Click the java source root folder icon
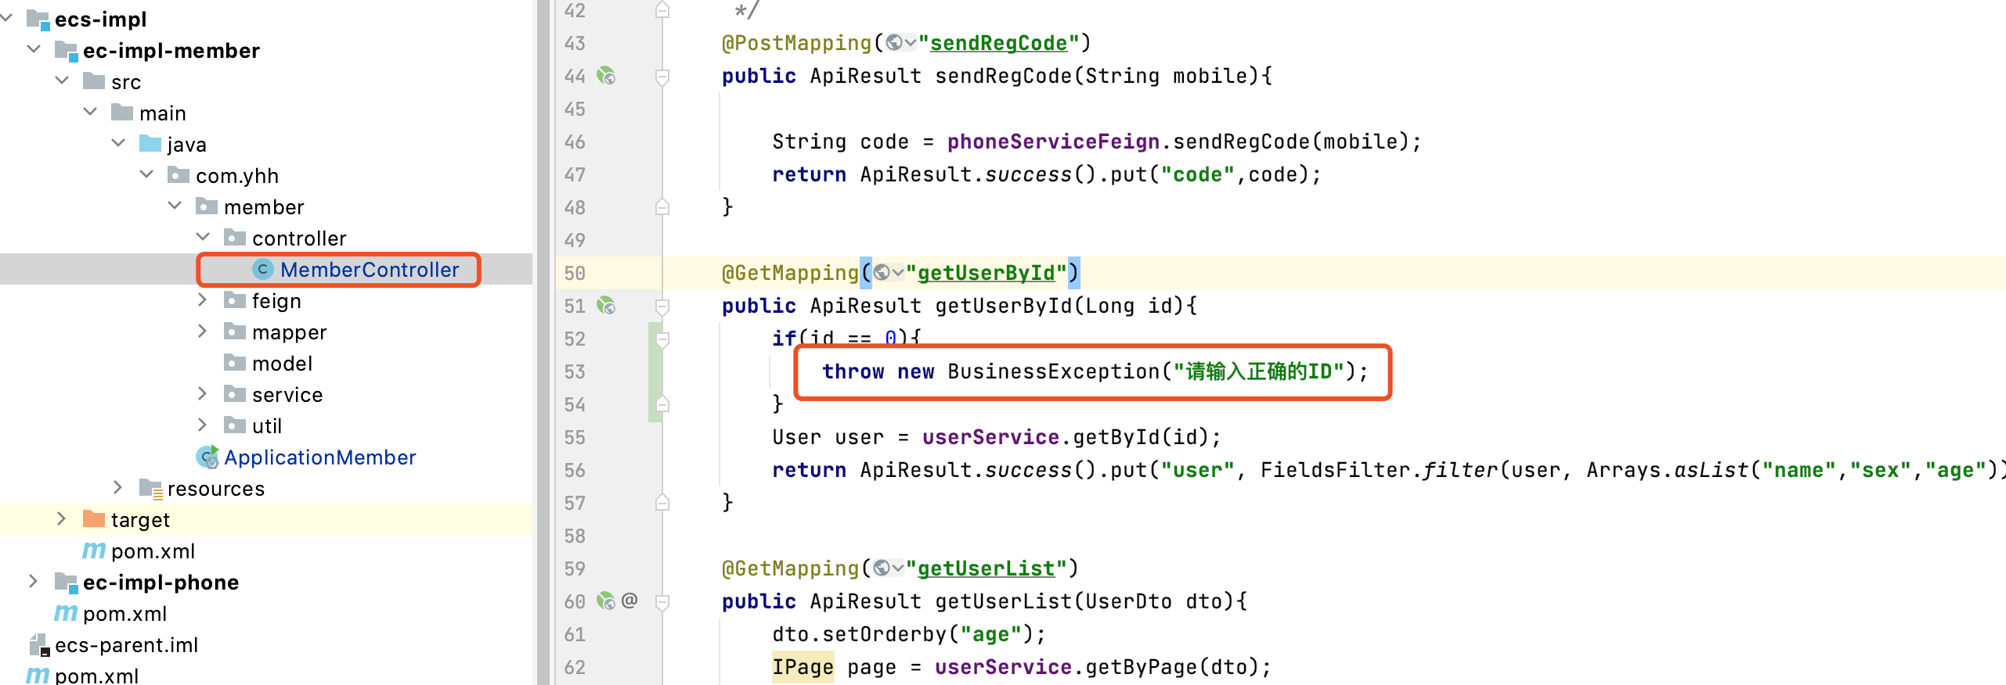The height and width of the screenshot is (685, 2006). (150, 143)
